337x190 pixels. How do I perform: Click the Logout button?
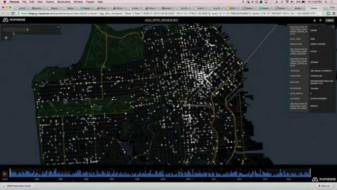[329, 20]
